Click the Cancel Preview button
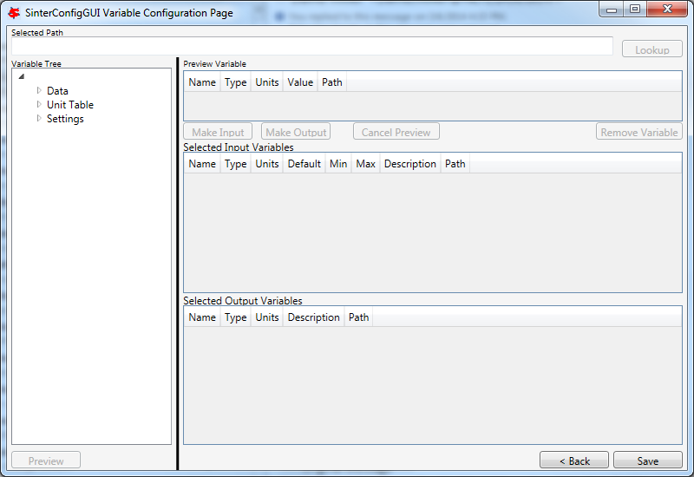The width and height of the screenshot is (694, 477). pos(396,132)
